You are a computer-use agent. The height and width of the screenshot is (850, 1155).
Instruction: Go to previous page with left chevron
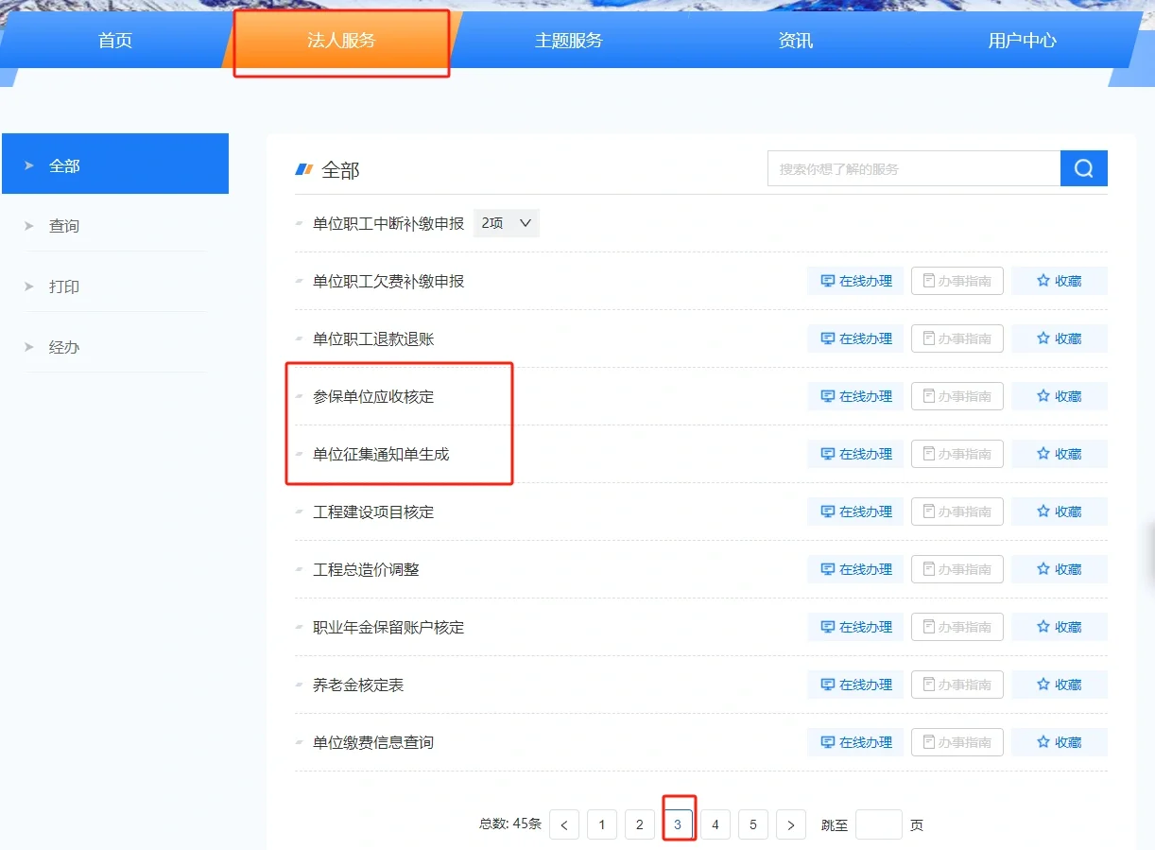click(564, 824)
